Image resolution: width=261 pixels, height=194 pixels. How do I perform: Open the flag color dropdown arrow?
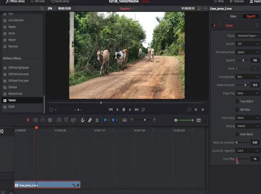[109, 120]
